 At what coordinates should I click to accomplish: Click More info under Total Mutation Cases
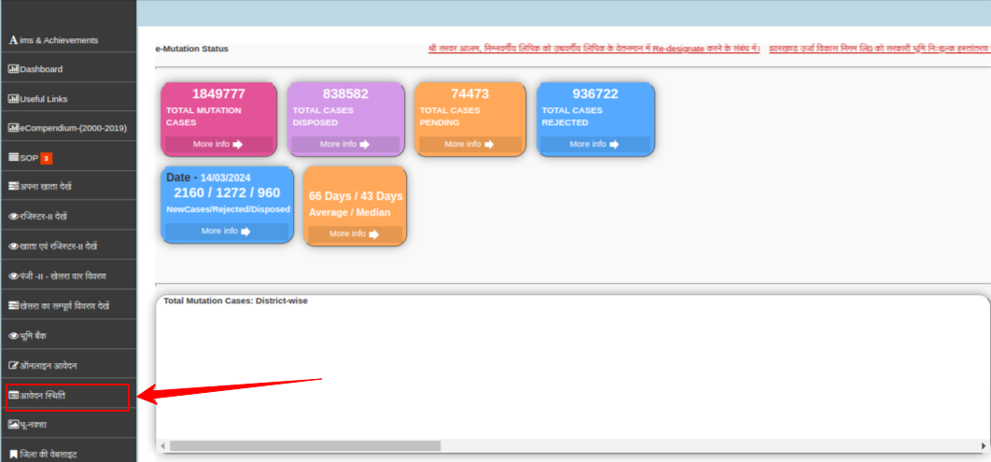pos(218,144)
